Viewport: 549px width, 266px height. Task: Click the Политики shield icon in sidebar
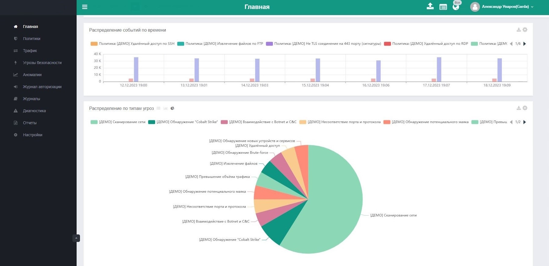pos(16,39)
